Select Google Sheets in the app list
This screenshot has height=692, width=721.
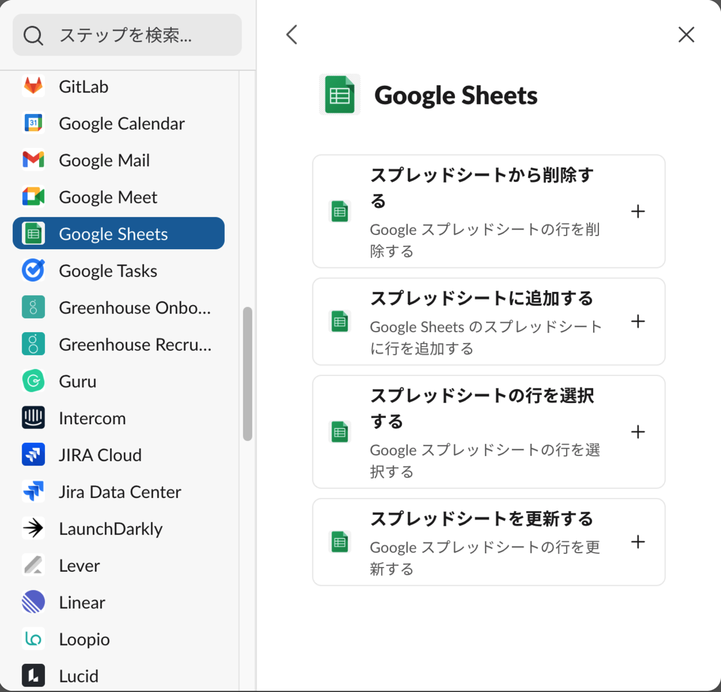click(x=118, y=234)
